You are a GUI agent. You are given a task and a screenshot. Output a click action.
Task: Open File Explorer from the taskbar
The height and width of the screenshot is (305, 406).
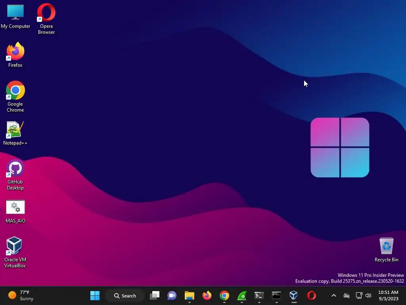(x=189, y=295)
